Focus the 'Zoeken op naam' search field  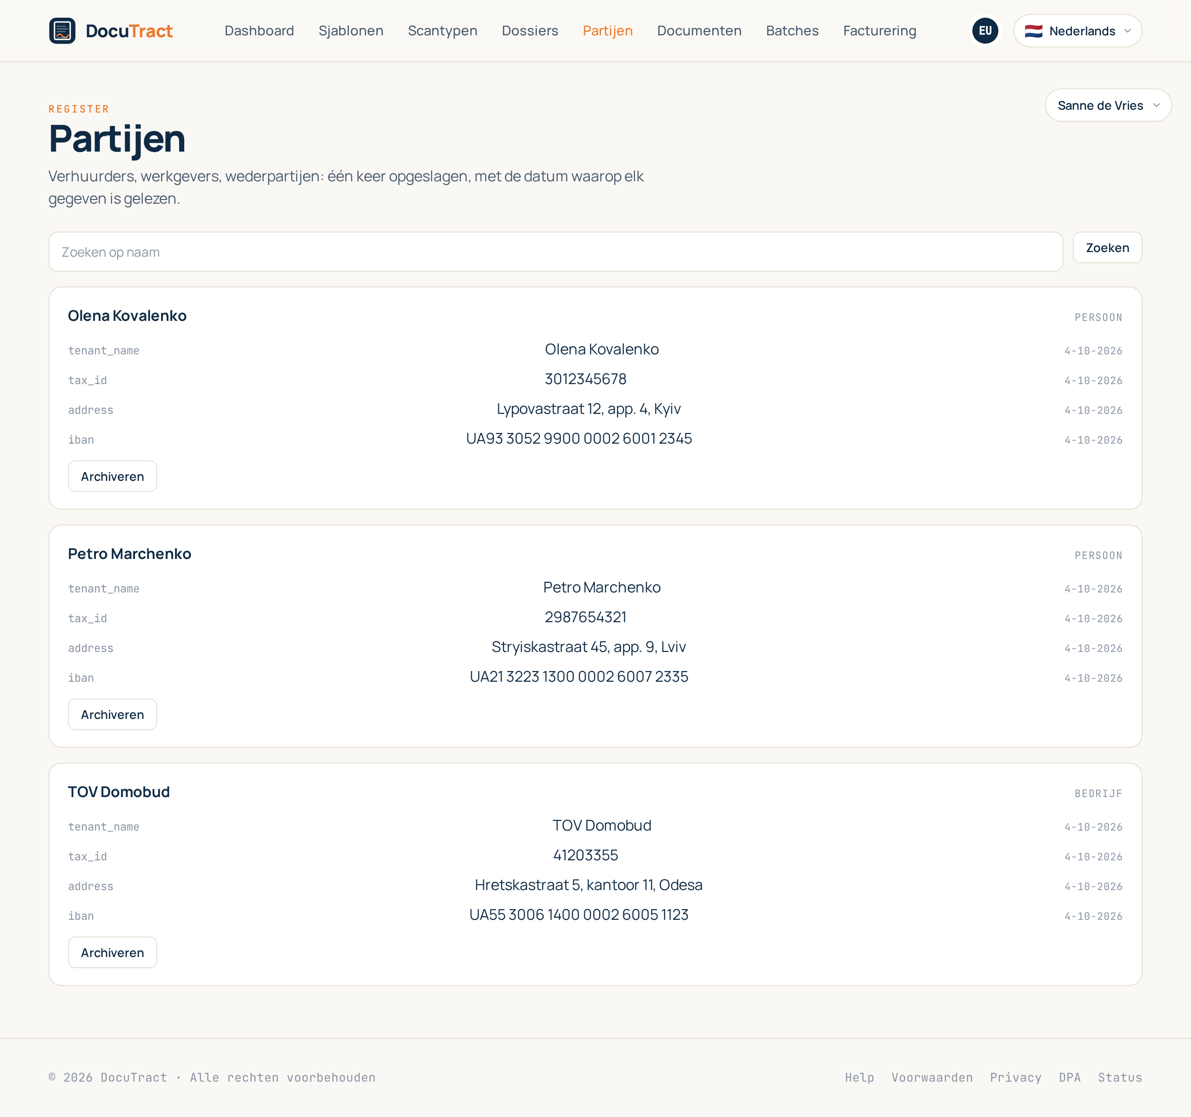click(x=555, y=252)
